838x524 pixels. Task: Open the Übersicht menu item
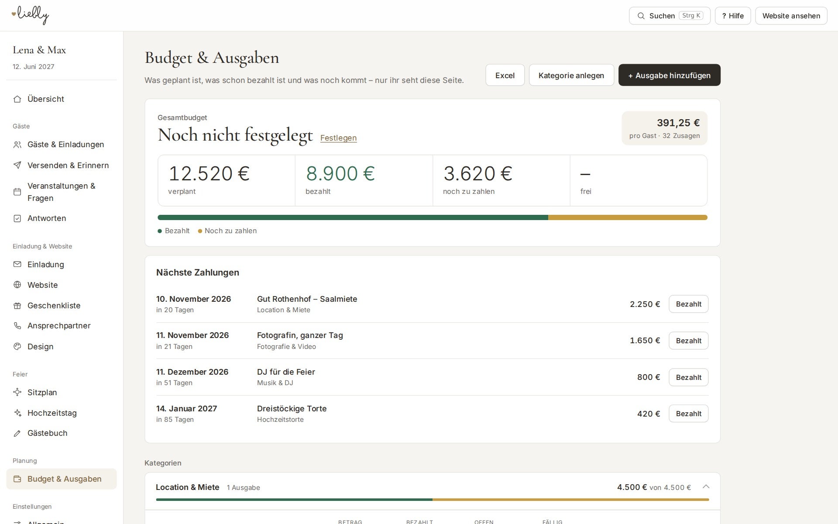tap(62, 99)
